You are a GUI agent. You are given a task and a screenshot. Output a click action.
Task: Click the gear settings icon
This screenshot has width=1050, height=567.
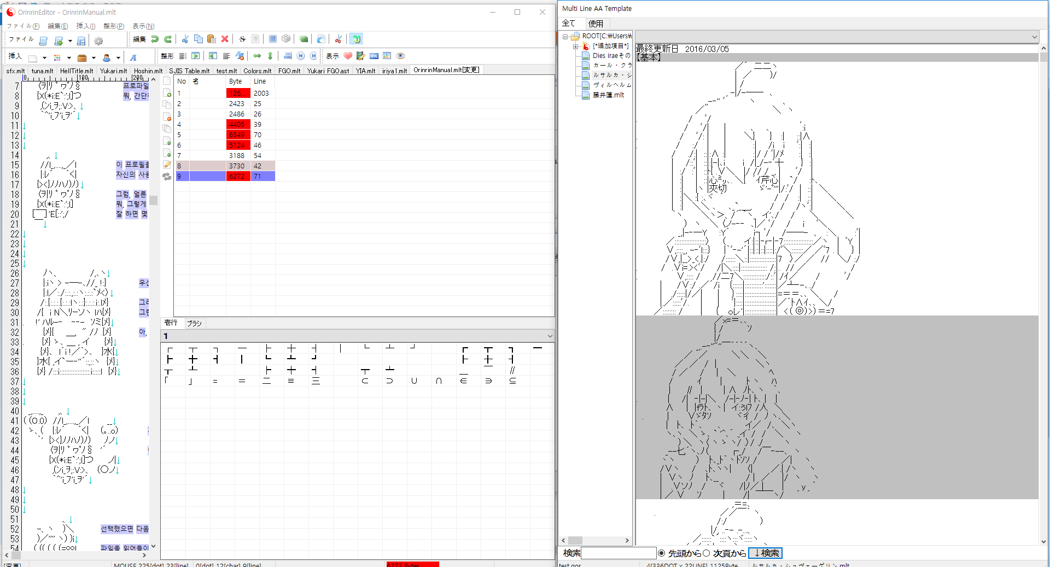(x=98, y=40)
